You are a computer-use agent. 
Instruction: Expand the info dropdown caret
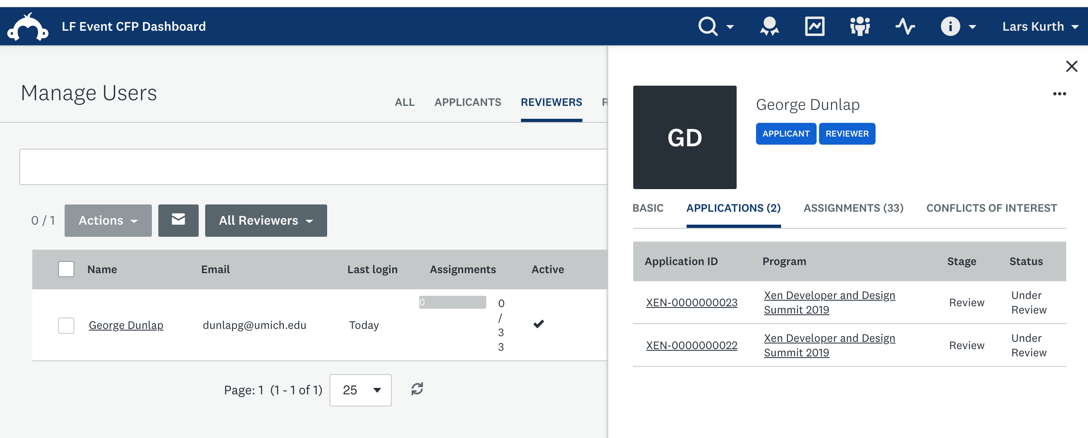point(972,27)
